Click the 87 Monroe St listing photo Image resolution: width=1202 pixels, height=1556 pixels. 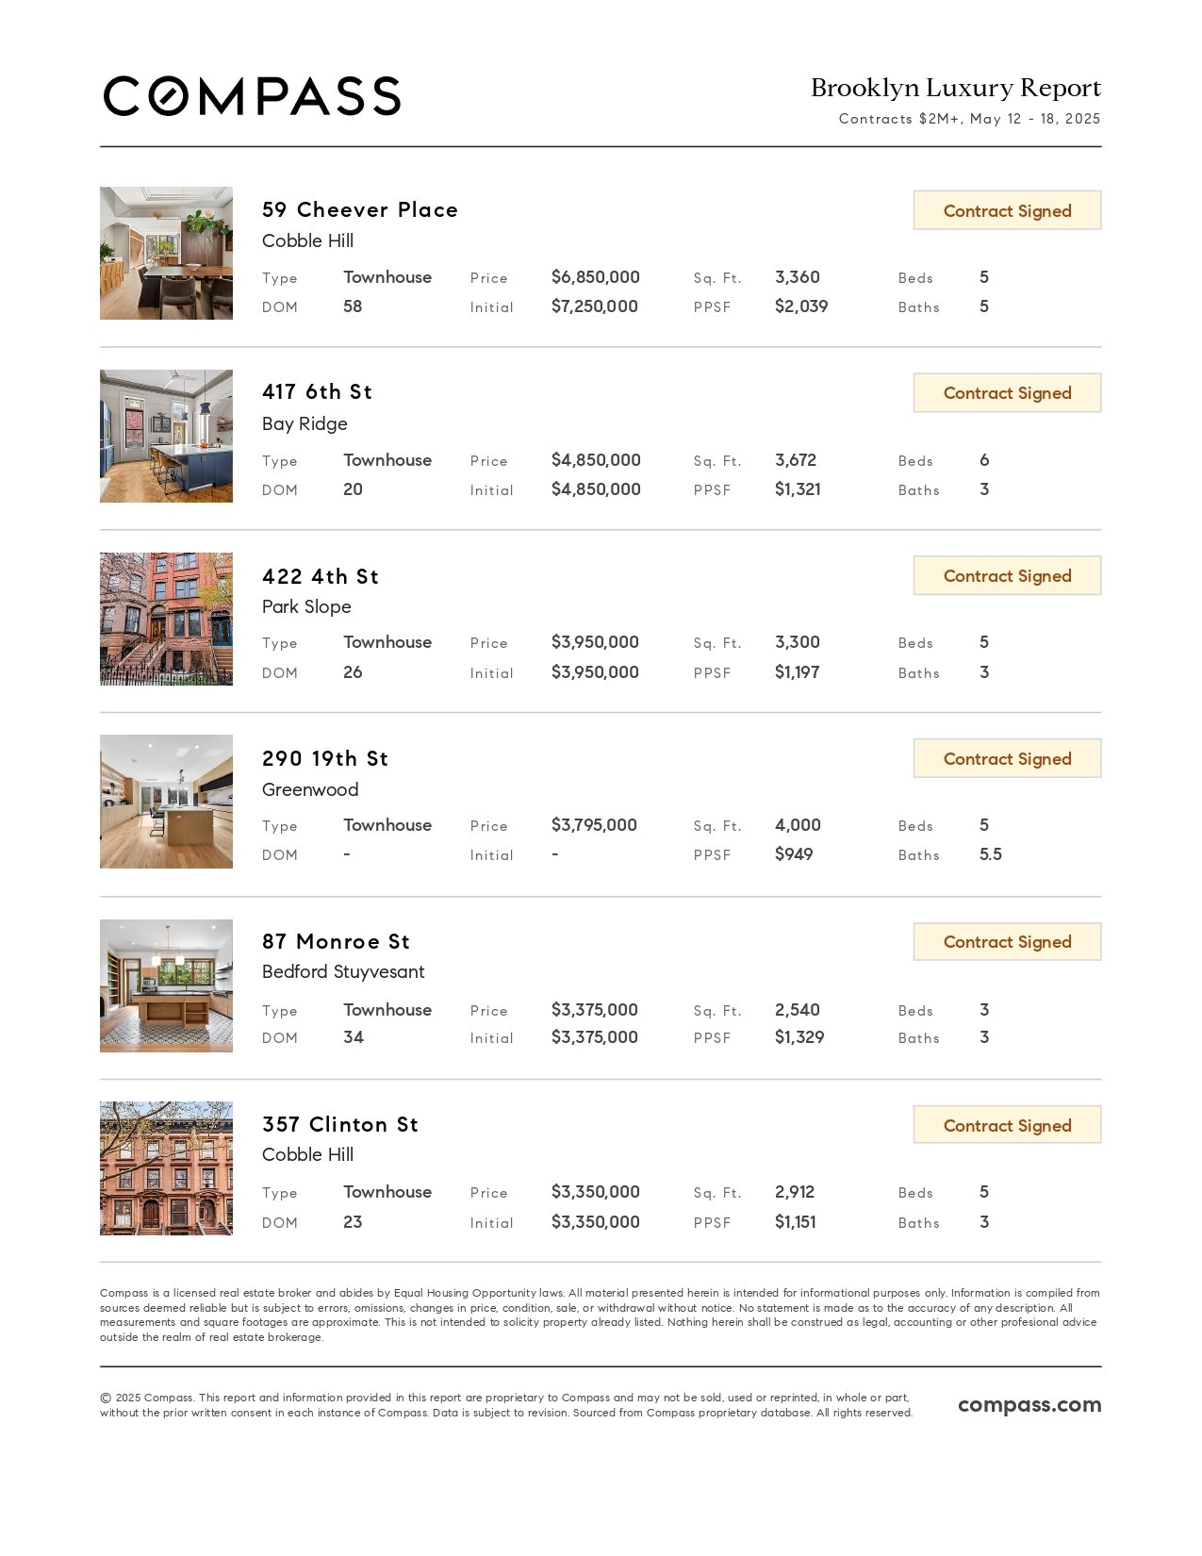pos(166,985)
